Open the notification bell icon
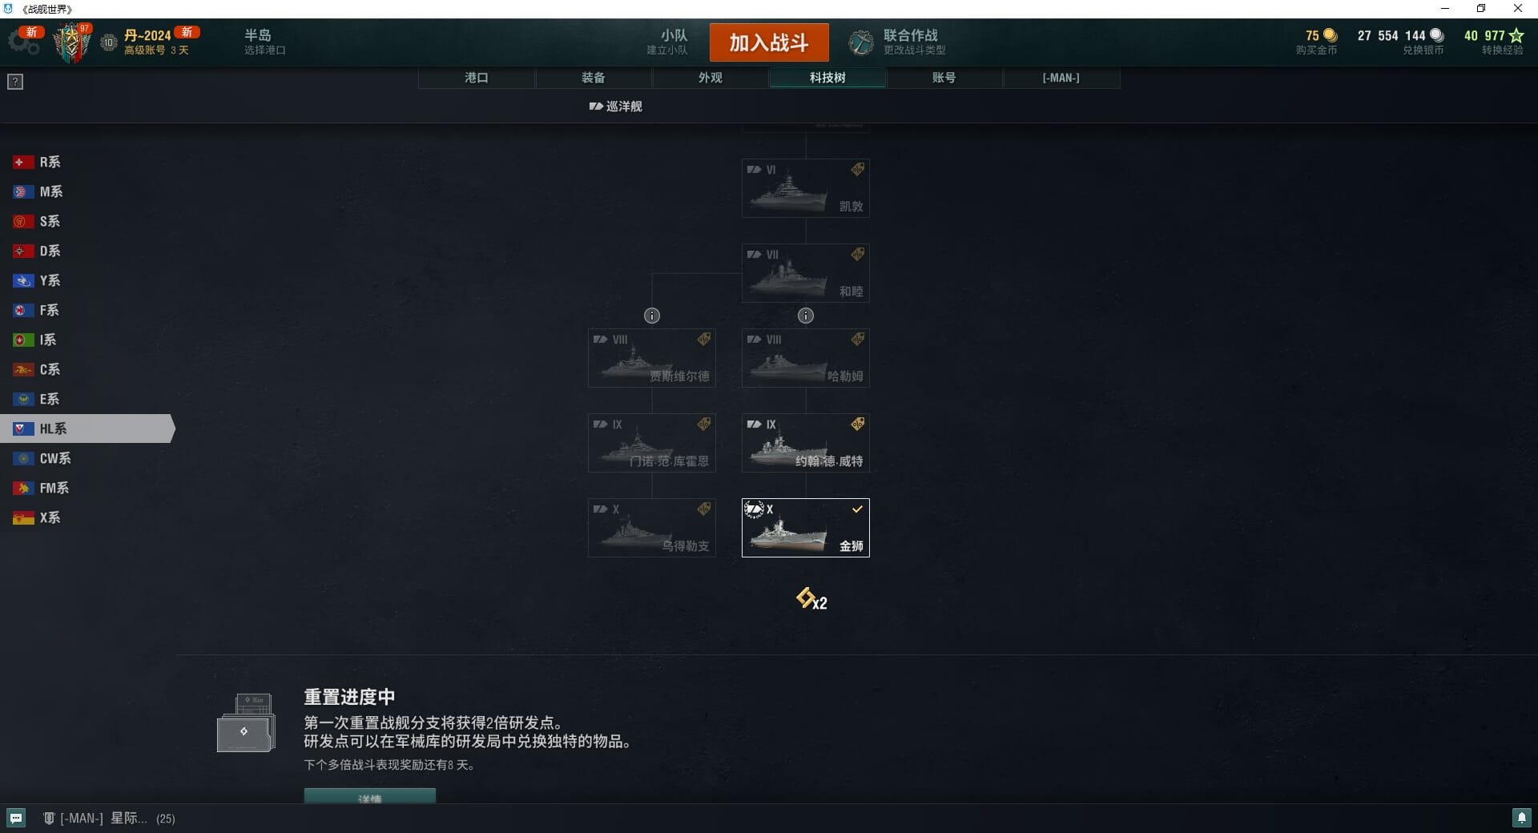 tap(1521, 818)
